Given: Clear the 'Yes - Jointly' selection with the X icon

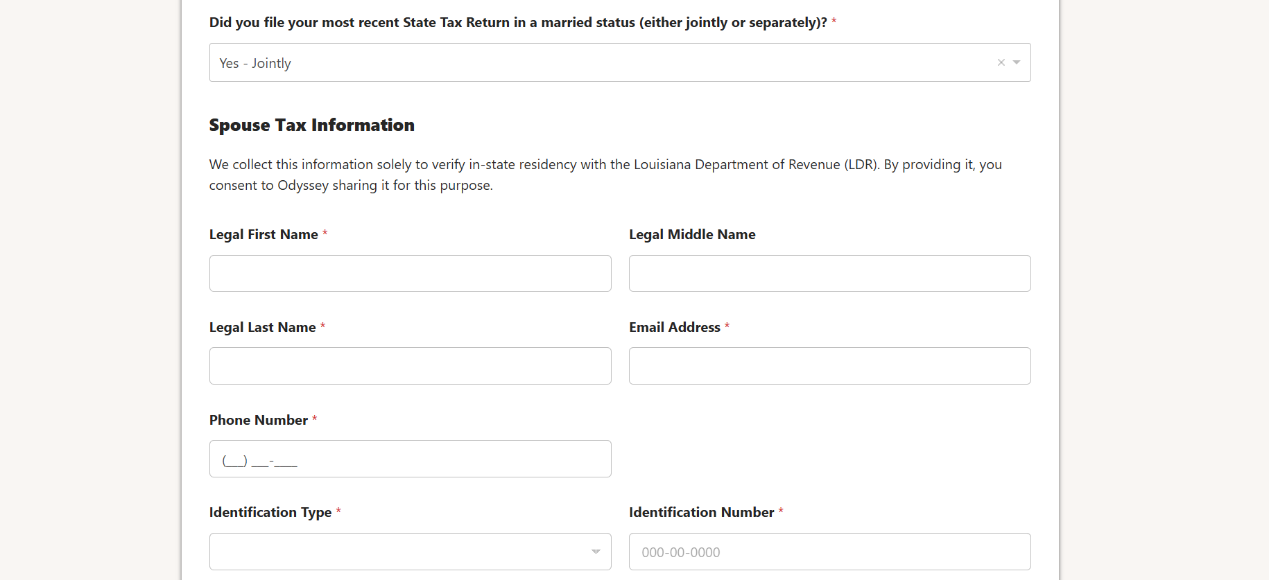Looking at the screenshot, I should pyautogui.click(x=1001, y=62).
